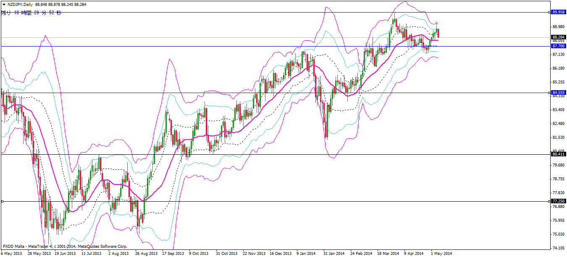Click the 87.130 price axis label
The width and height of the screenshot is (567, 257).
point(559,55)
